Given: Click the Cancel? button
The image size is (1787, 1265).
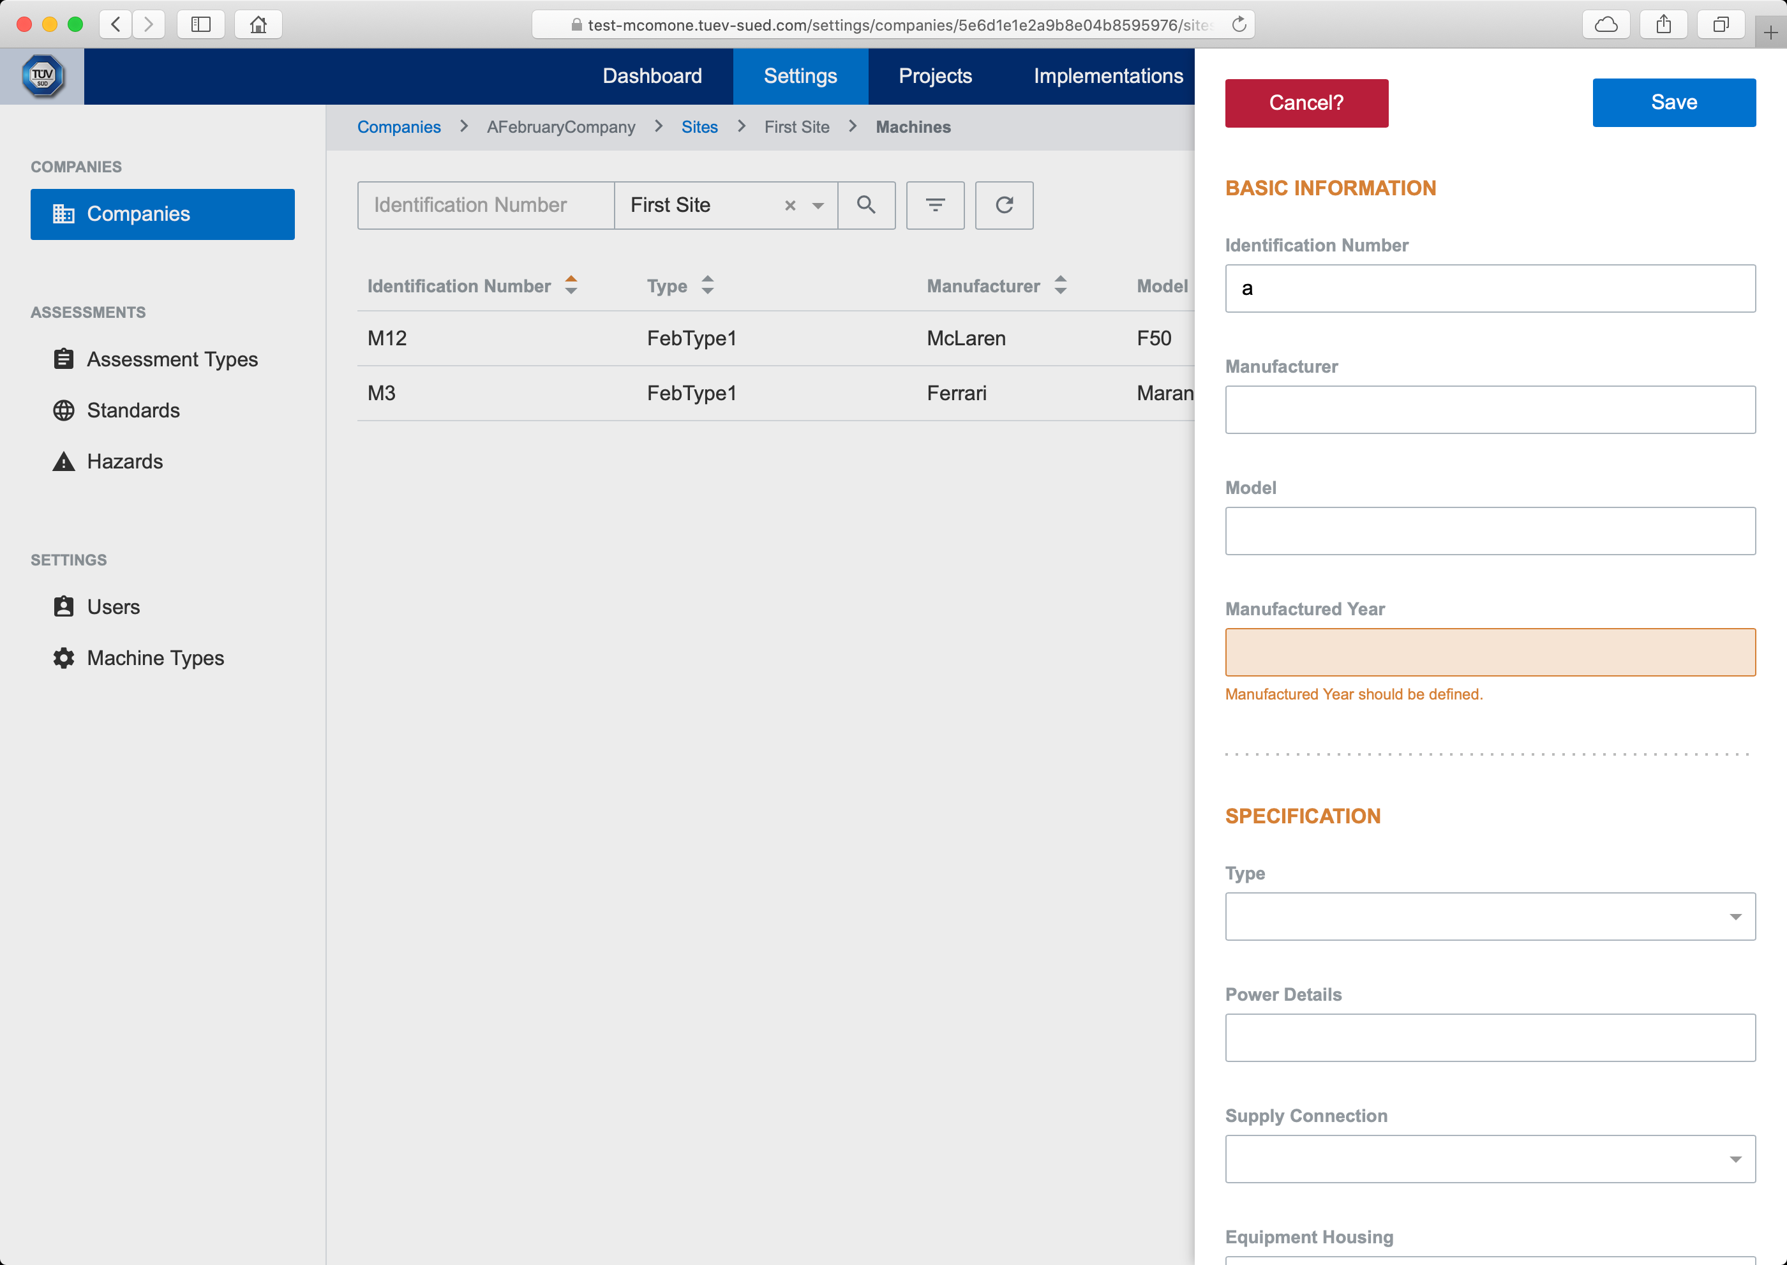Looking at the screenshot, I should 1306,103.
